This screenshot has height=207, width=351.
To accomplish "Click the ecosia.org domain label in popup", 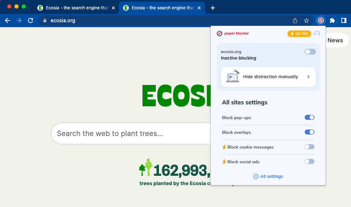I will tap(231, 52).
